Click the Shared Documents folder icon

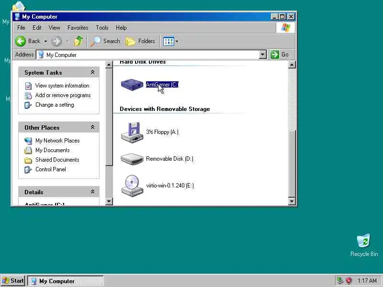click(x=28, y=160)
